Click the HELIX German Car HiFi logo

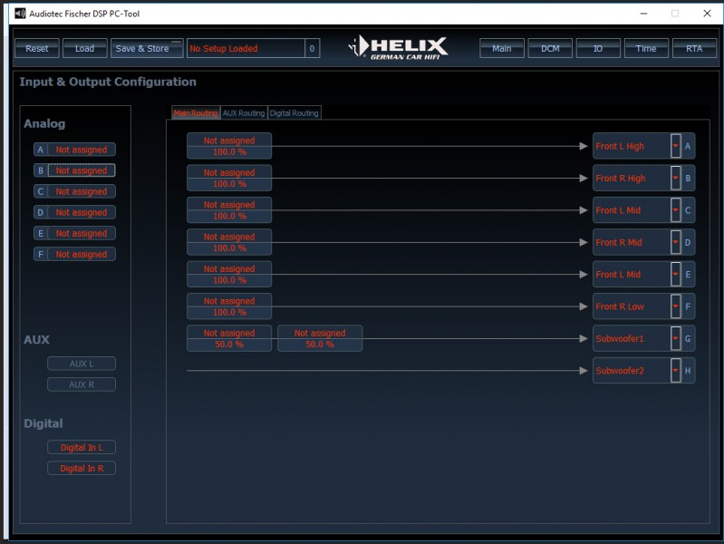[x=398, y=47]
